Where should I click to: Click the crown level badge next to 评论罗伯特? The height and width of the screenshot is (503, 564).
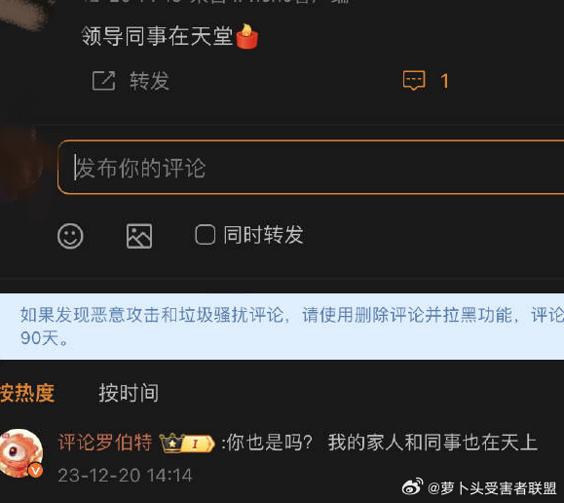(187, 443)
